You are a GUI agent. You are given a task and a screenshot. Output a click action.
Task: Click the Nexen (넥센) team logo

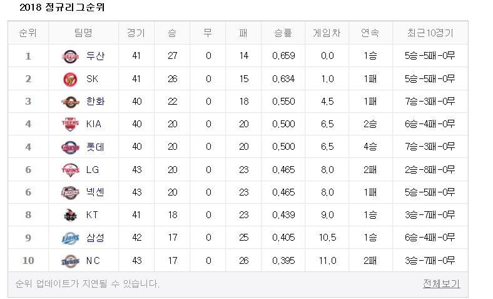tap(71, 192)
